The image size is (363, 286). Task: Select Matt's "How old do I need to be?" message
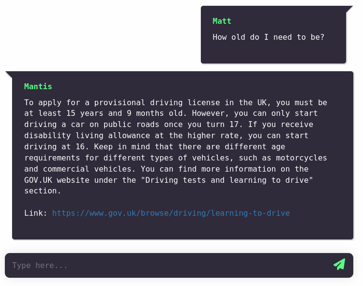pyautogui.click(x=268, y=37)
